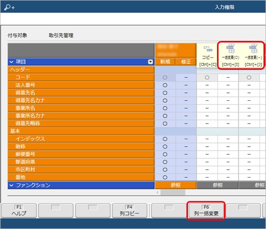Select the 修正 column header
The height and width of the screenshot is (229, 266).
click(x=186, y=62)
